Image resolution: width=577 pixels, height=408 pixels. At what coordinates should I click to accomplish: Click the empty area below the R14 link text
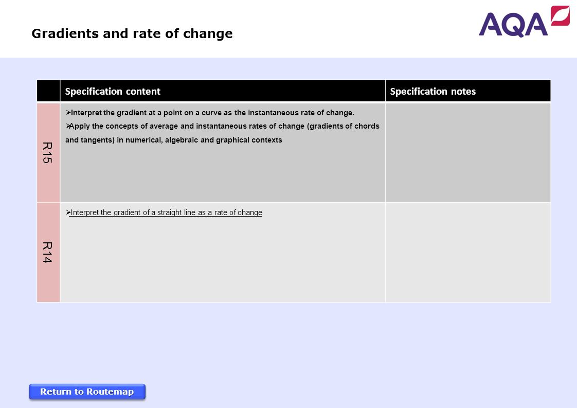[x=223, y=260]
